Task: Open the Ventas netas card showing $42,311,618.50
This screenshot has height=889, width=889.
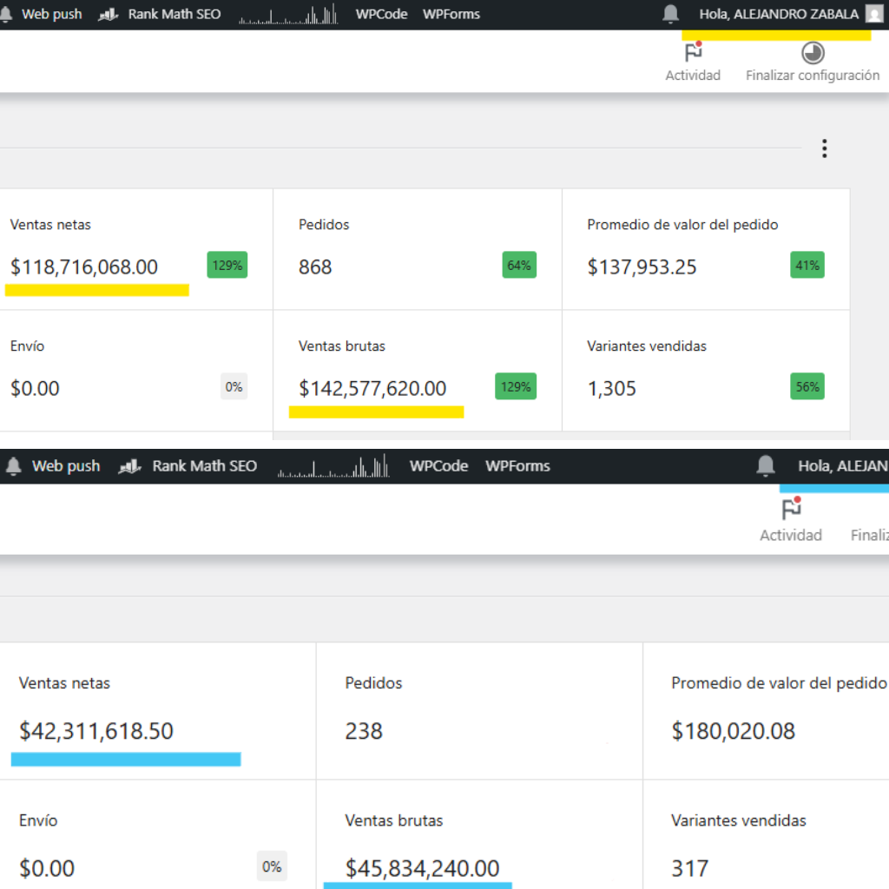Action: [156, 710]
